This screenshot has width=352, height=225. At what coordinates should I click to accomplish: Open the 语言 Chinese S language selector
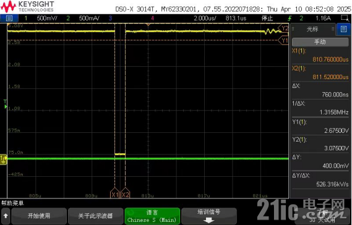coord(152,216)
